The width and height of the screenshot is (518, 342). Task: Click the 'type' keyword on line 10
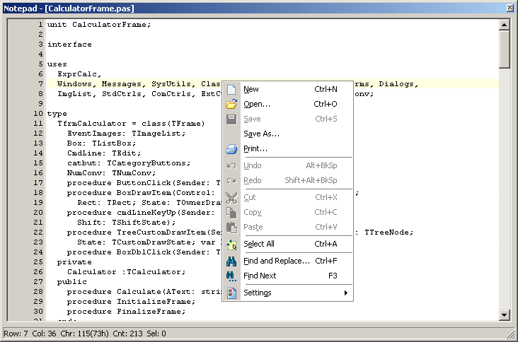pos(57,114)
